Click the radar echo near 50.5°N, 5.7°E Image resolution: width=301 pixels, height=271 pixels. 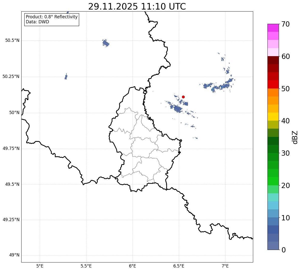[106, 43]
